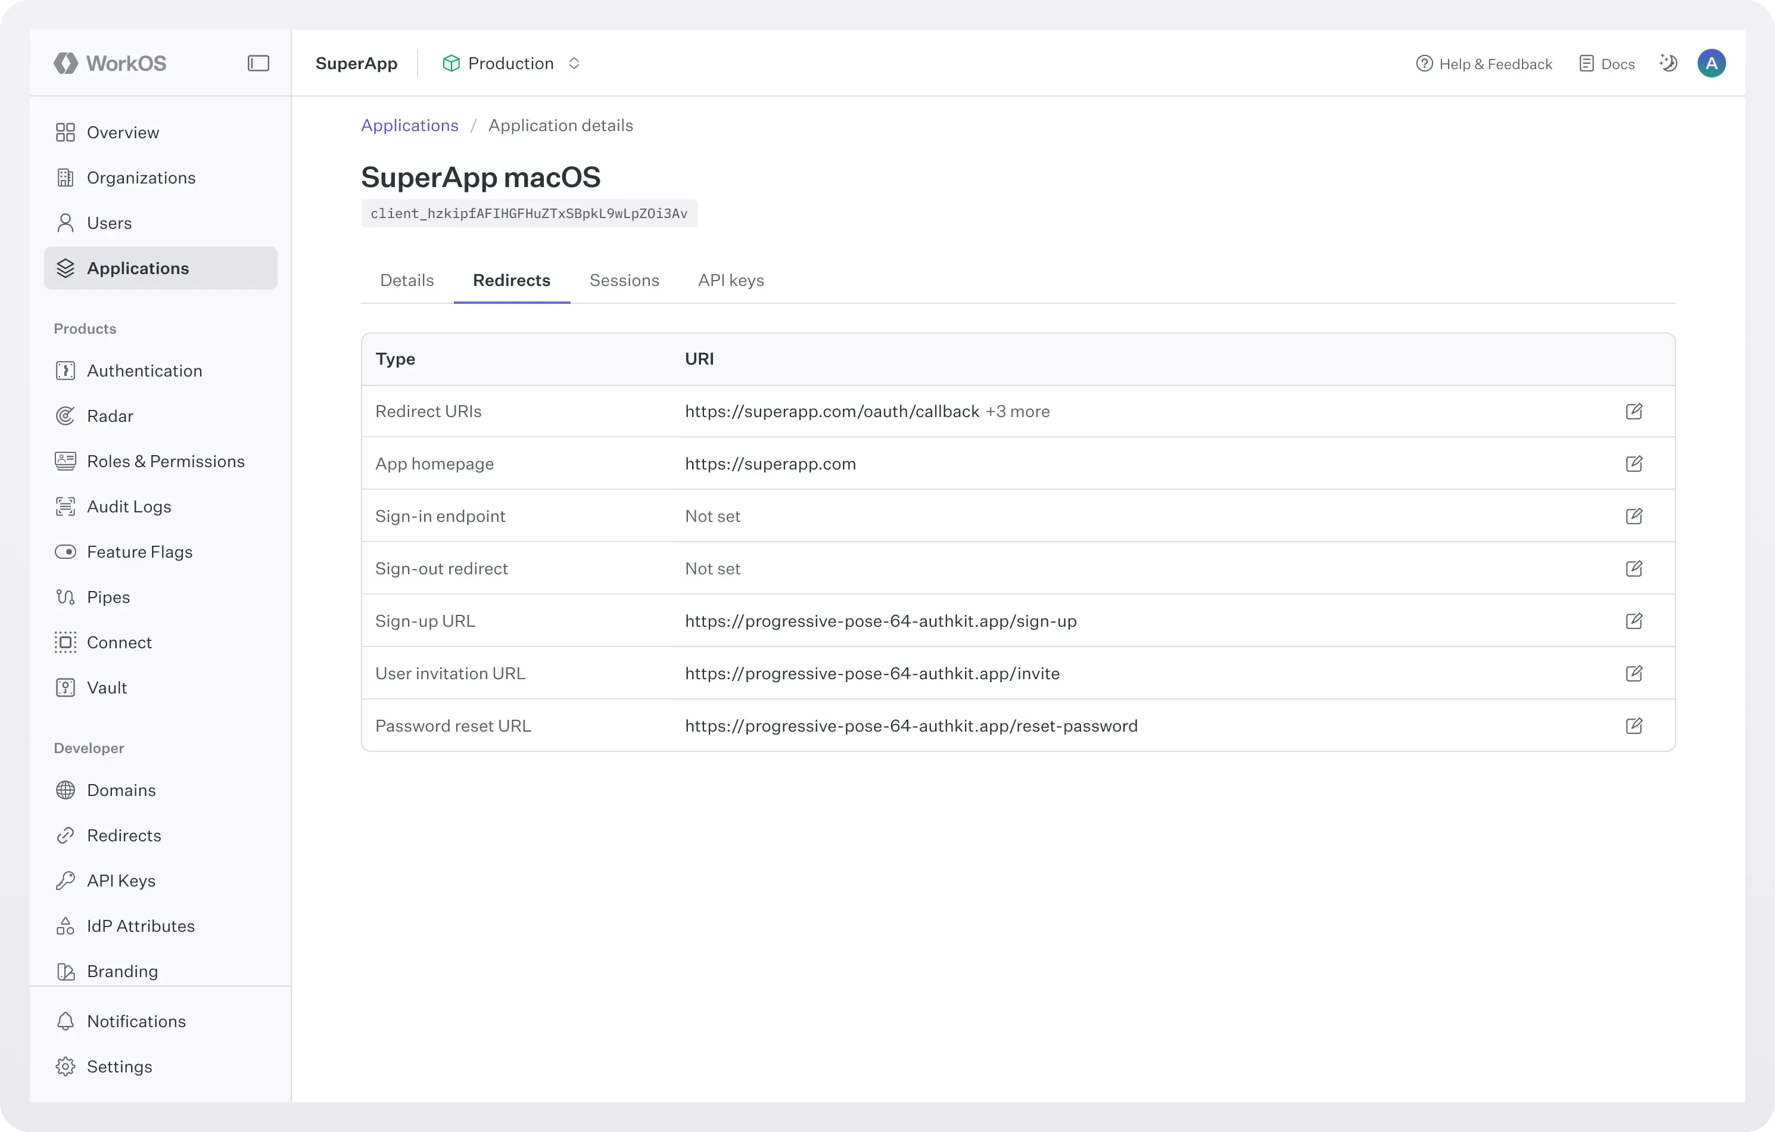
Task: Toggle the sidebar collapse icon
Action: pos(258,63)
